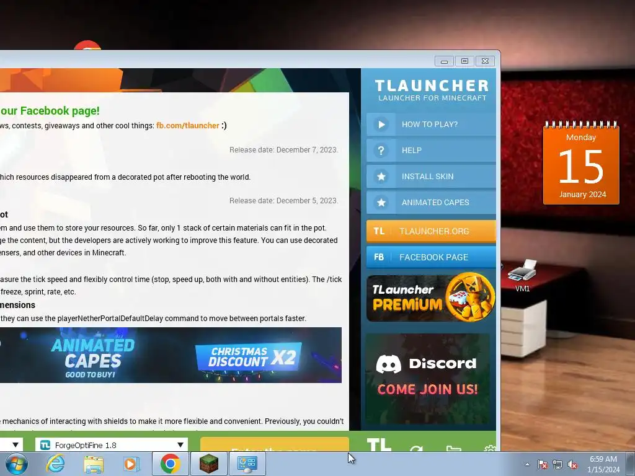Click the TL logo on the TLauncher.org button
Viewport: 635px width, 476px height.
(x=379, y=231)
